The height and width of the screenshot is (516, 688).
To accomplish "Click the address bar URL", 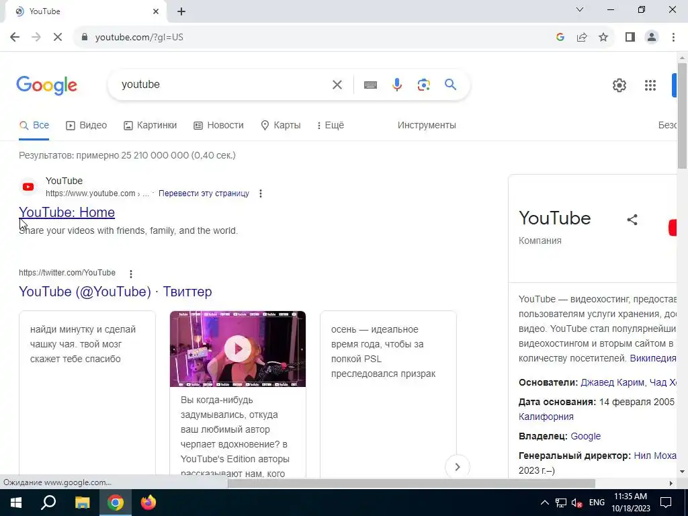I will pyautogui.click(x=139, y=38).
